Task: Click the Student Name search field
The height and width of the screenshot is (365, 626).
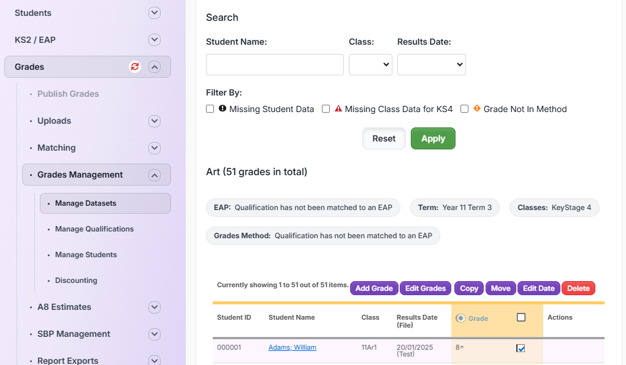Action: [275, 64]
